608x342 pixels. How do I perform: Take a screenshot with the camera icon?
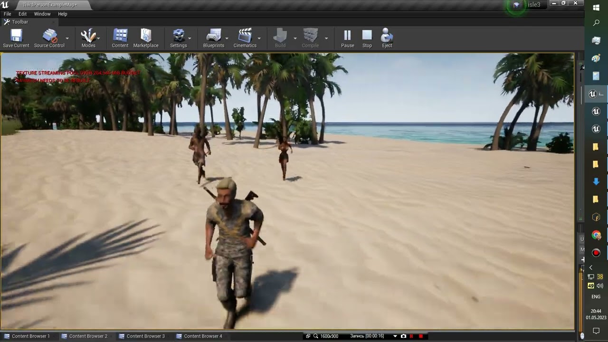(403, 336)
